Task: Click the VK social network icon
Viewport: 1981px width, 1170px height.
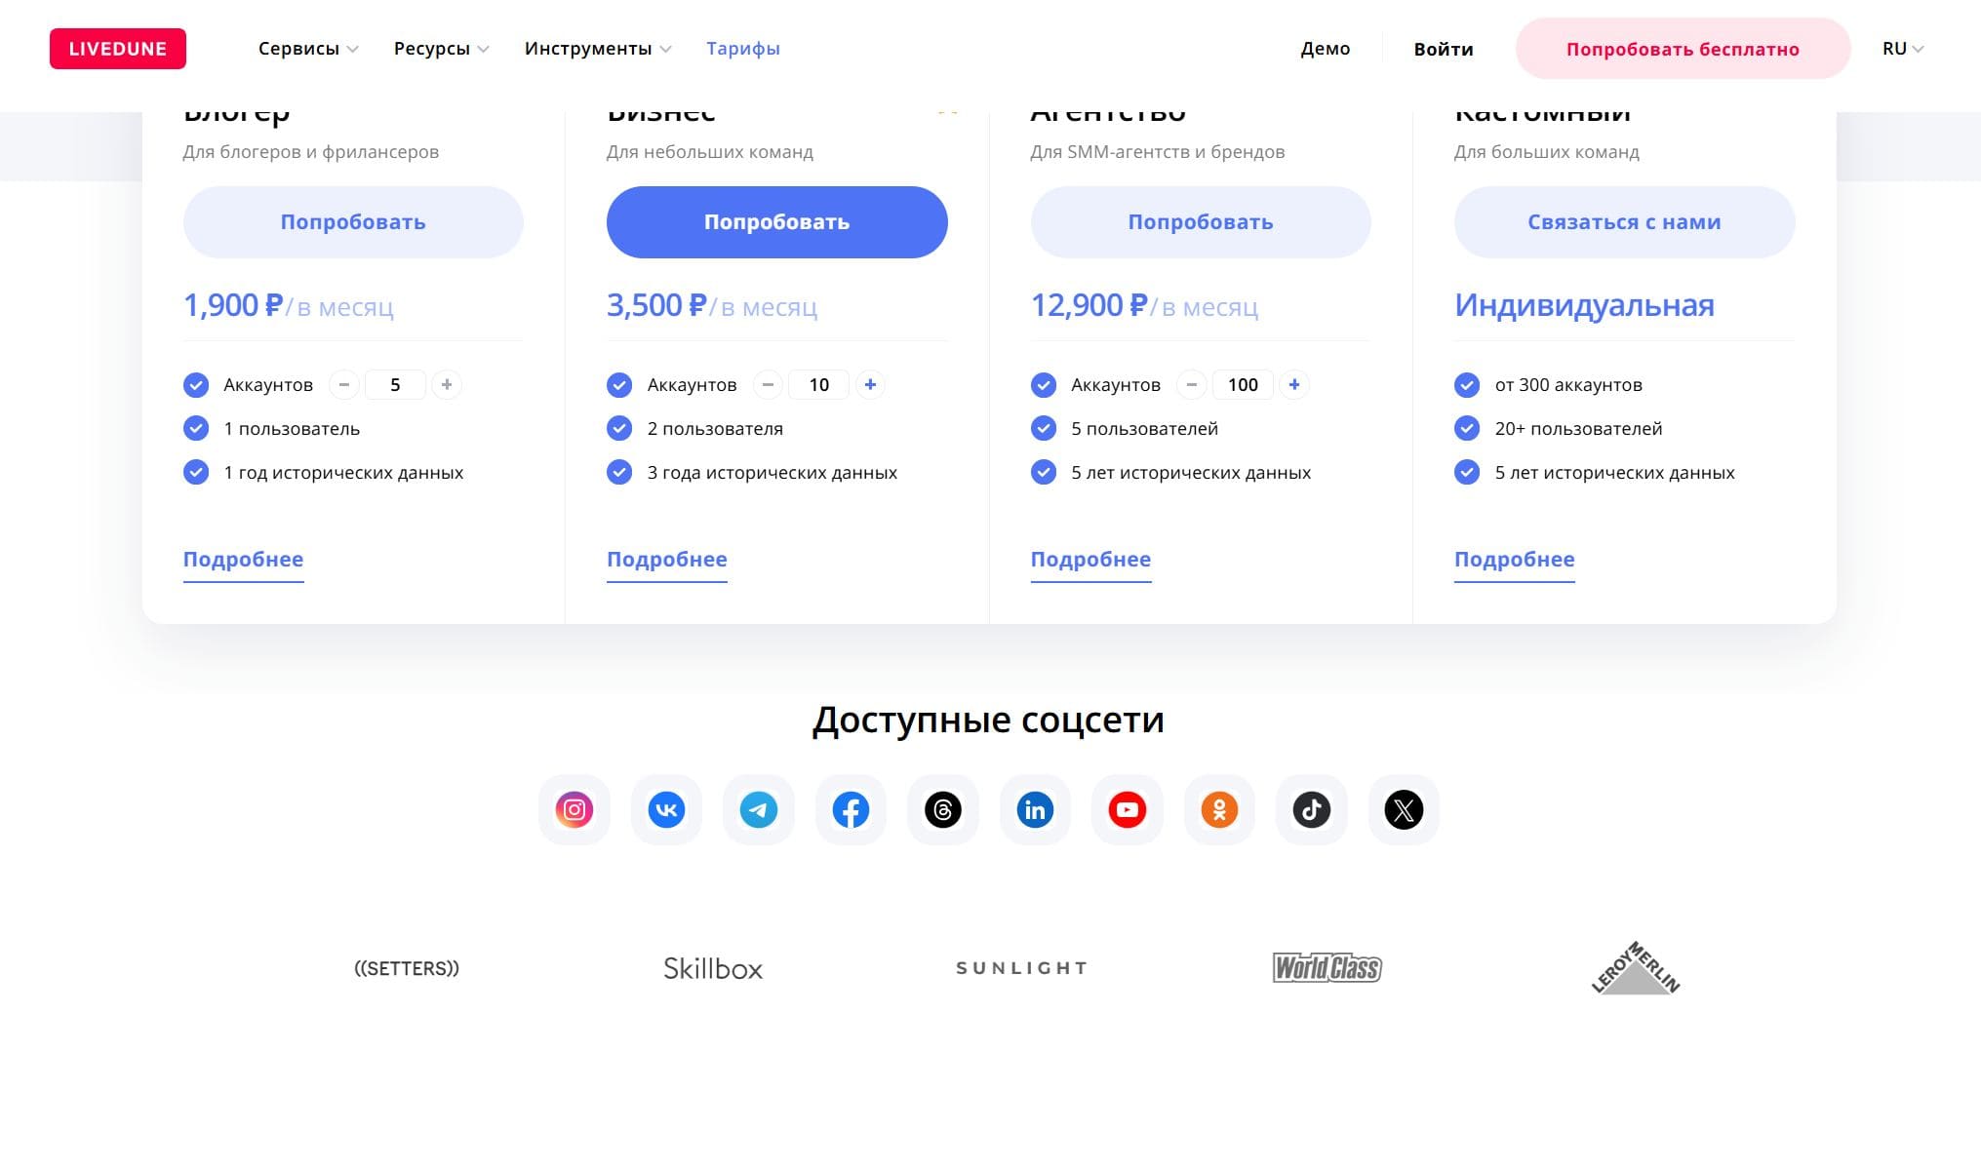Action: 666,810
